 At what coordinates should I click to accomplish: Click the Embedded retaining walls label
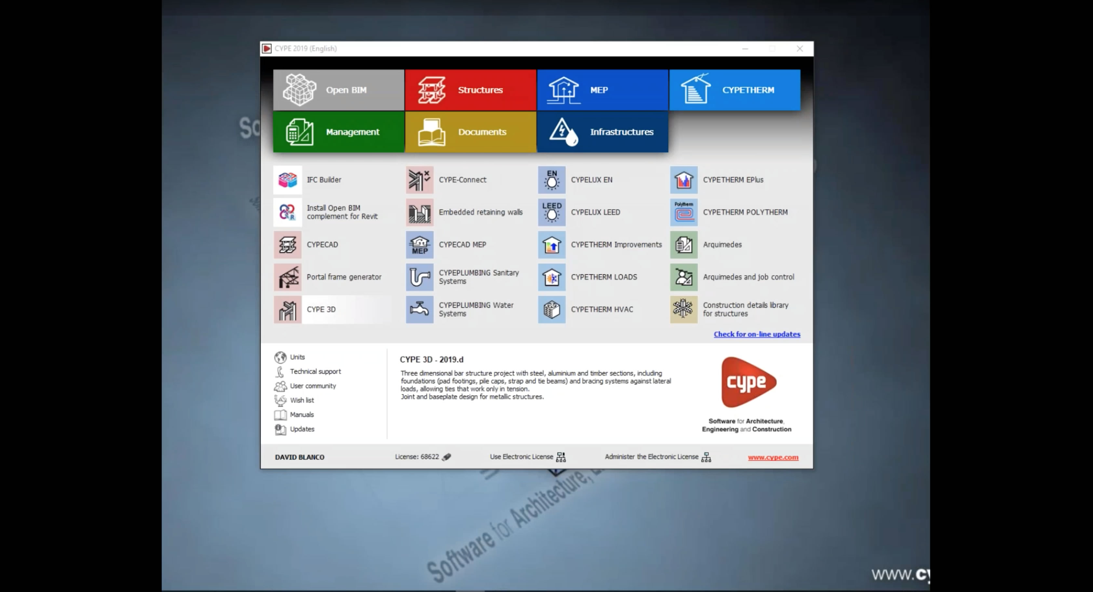pyautogui.click(x=480, y=212)
